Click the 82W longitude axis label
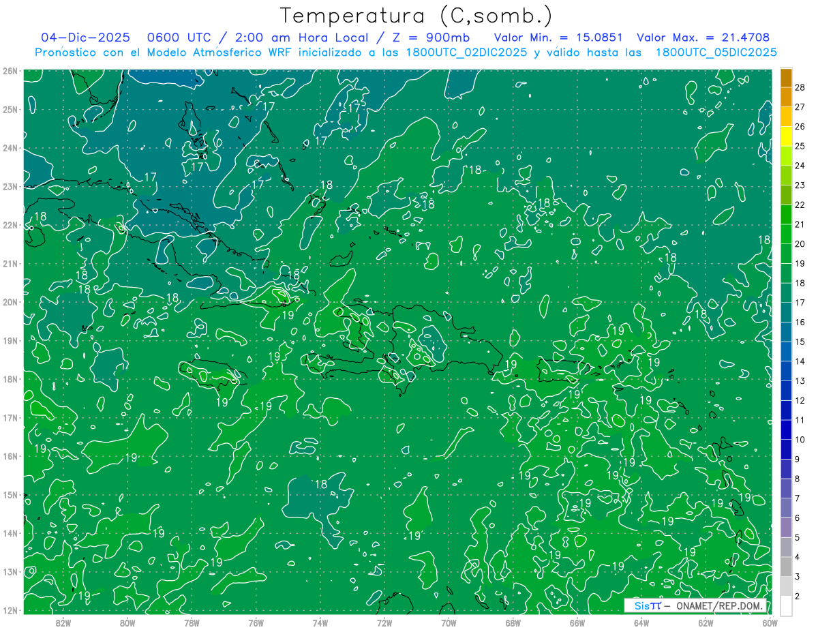Screen dimensions: 818x632 63,622
